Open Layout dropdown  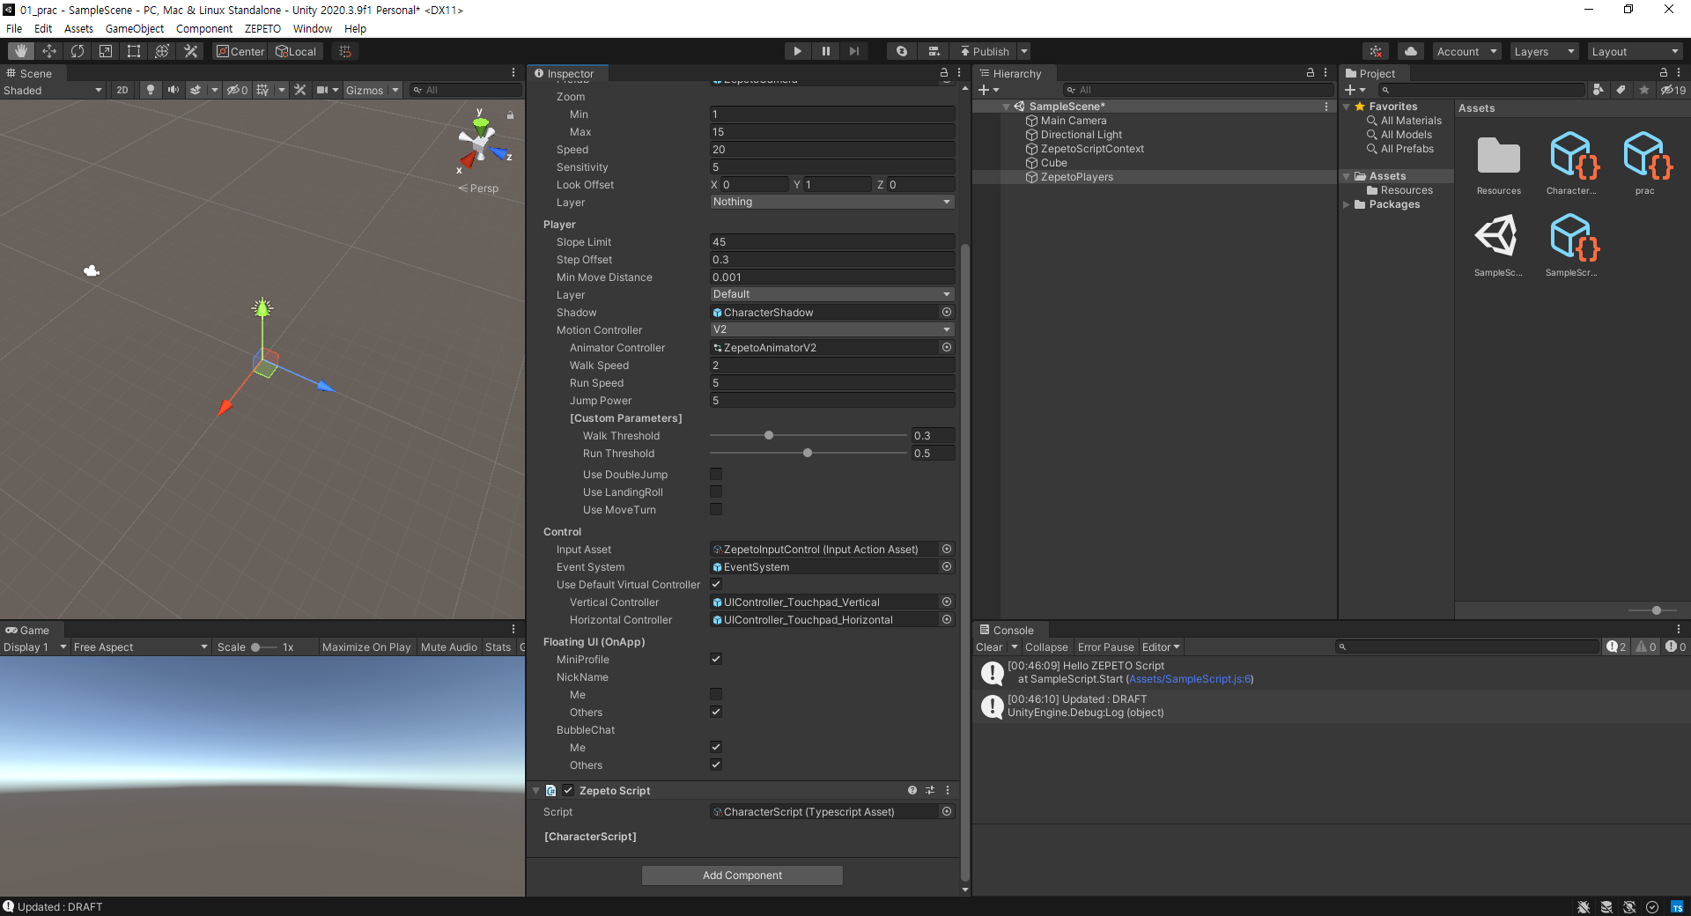point(1636,51)
